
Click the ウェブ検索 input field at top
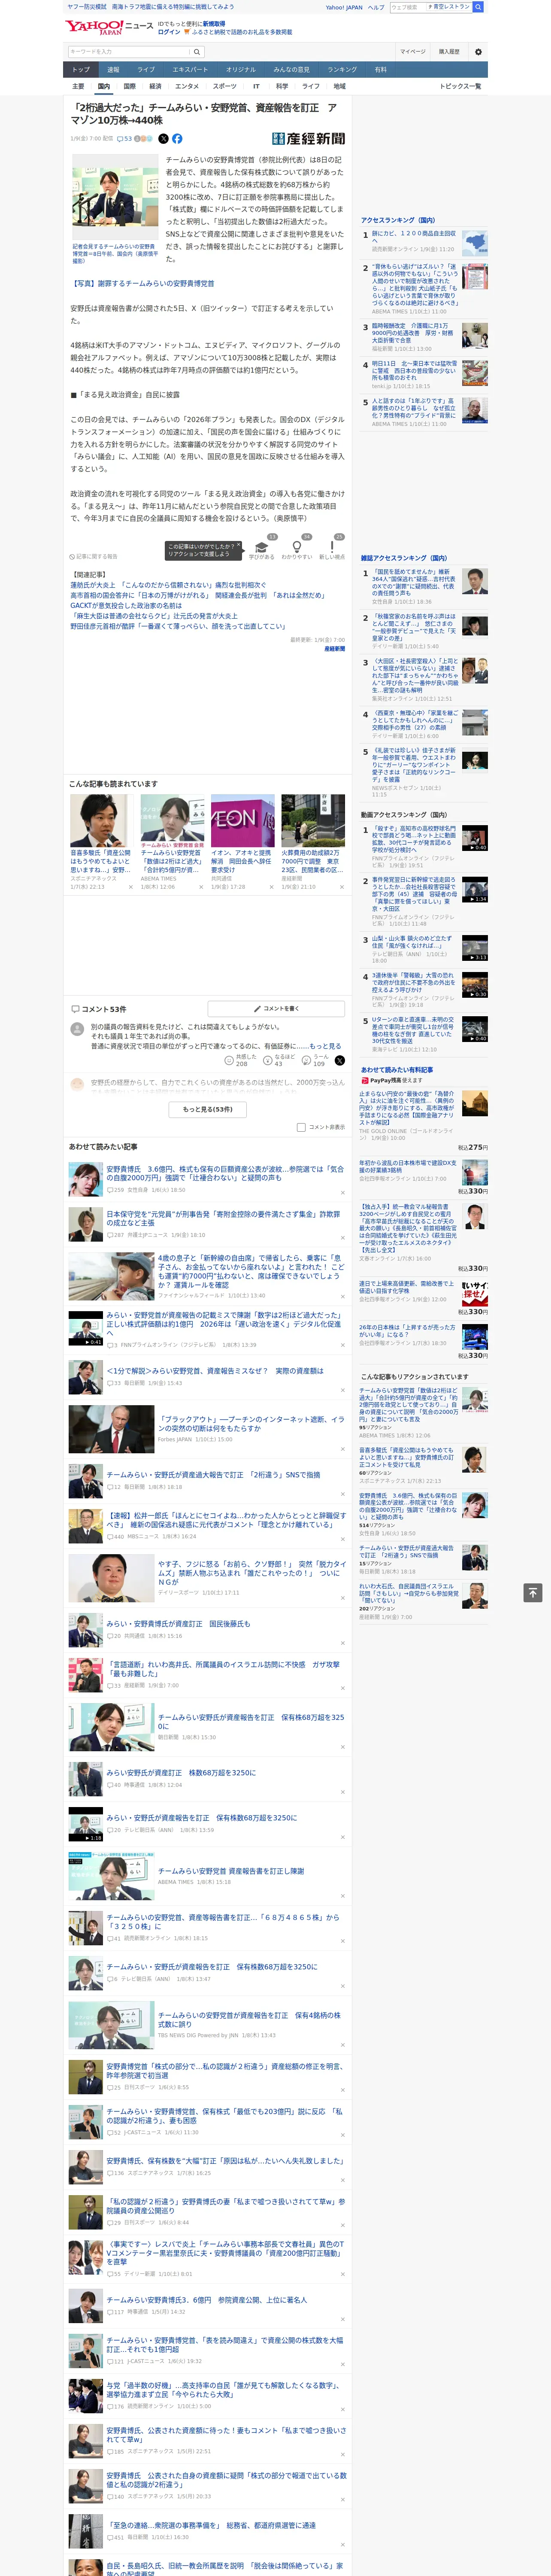(x=407, y=7)
